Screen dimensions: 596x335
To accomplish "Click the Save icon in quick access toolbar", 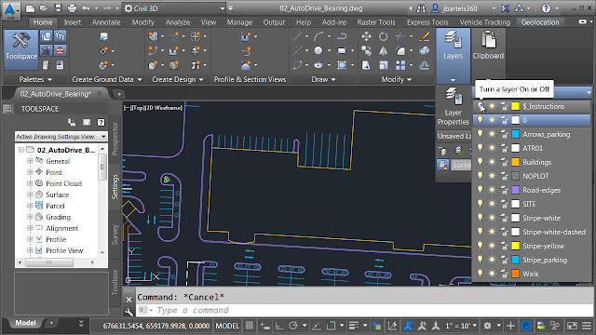I will point(58,8).
